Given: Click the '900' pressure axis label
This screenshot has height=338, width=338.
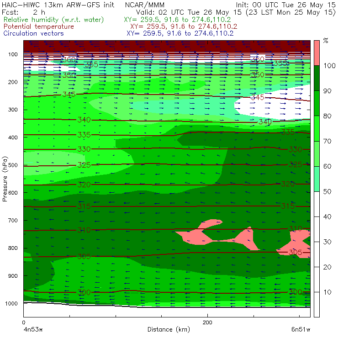Looking at the screenshot, I should [x=13, y=276].
